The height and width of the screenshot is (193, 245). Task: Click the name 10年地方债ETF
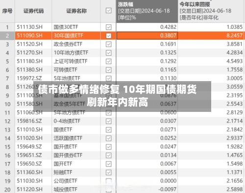click(x=71, y=53)
